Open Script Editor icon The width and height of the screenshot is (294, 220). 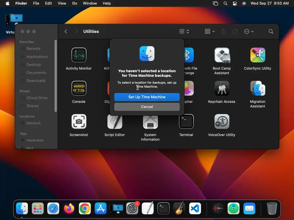pyautogui.click(x=115, y=121)
